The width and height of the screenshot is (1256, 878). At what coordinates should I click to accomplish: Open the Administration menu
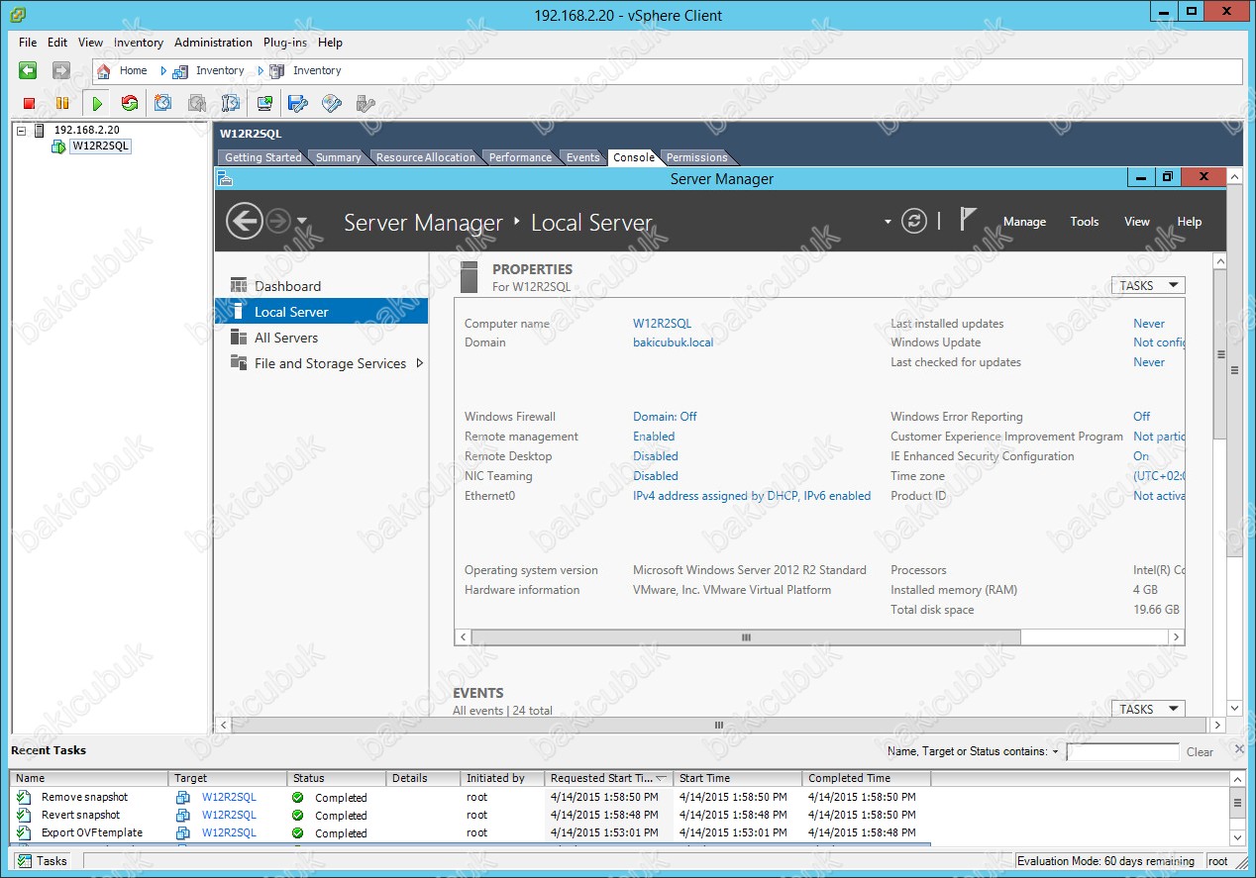pyautogui.click(x=213, y=43)
